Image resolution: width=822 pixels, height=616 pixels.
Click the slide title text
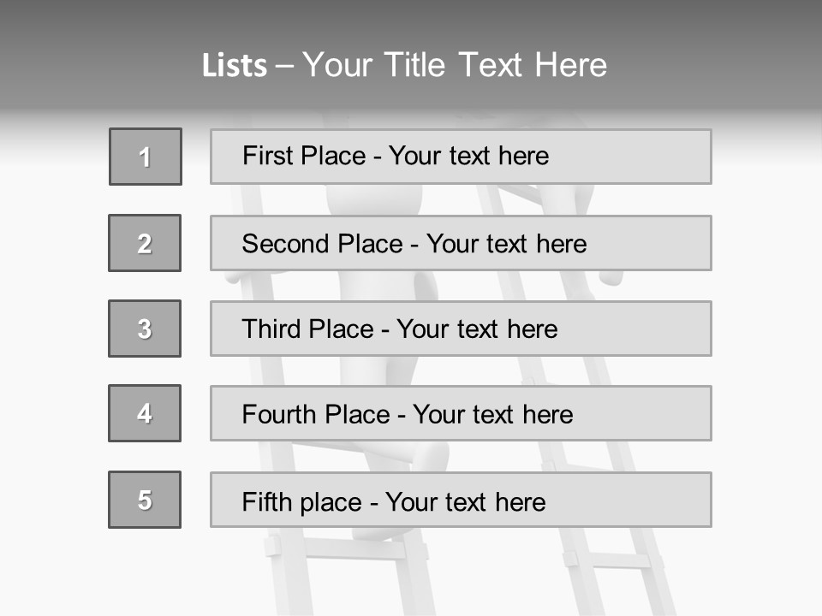(x=405, y=65)
